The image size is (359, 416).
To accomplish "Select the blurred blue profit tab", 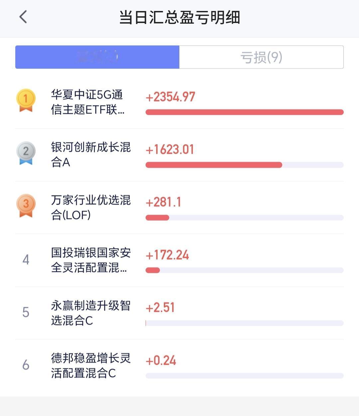I will [x=97, y=57].
